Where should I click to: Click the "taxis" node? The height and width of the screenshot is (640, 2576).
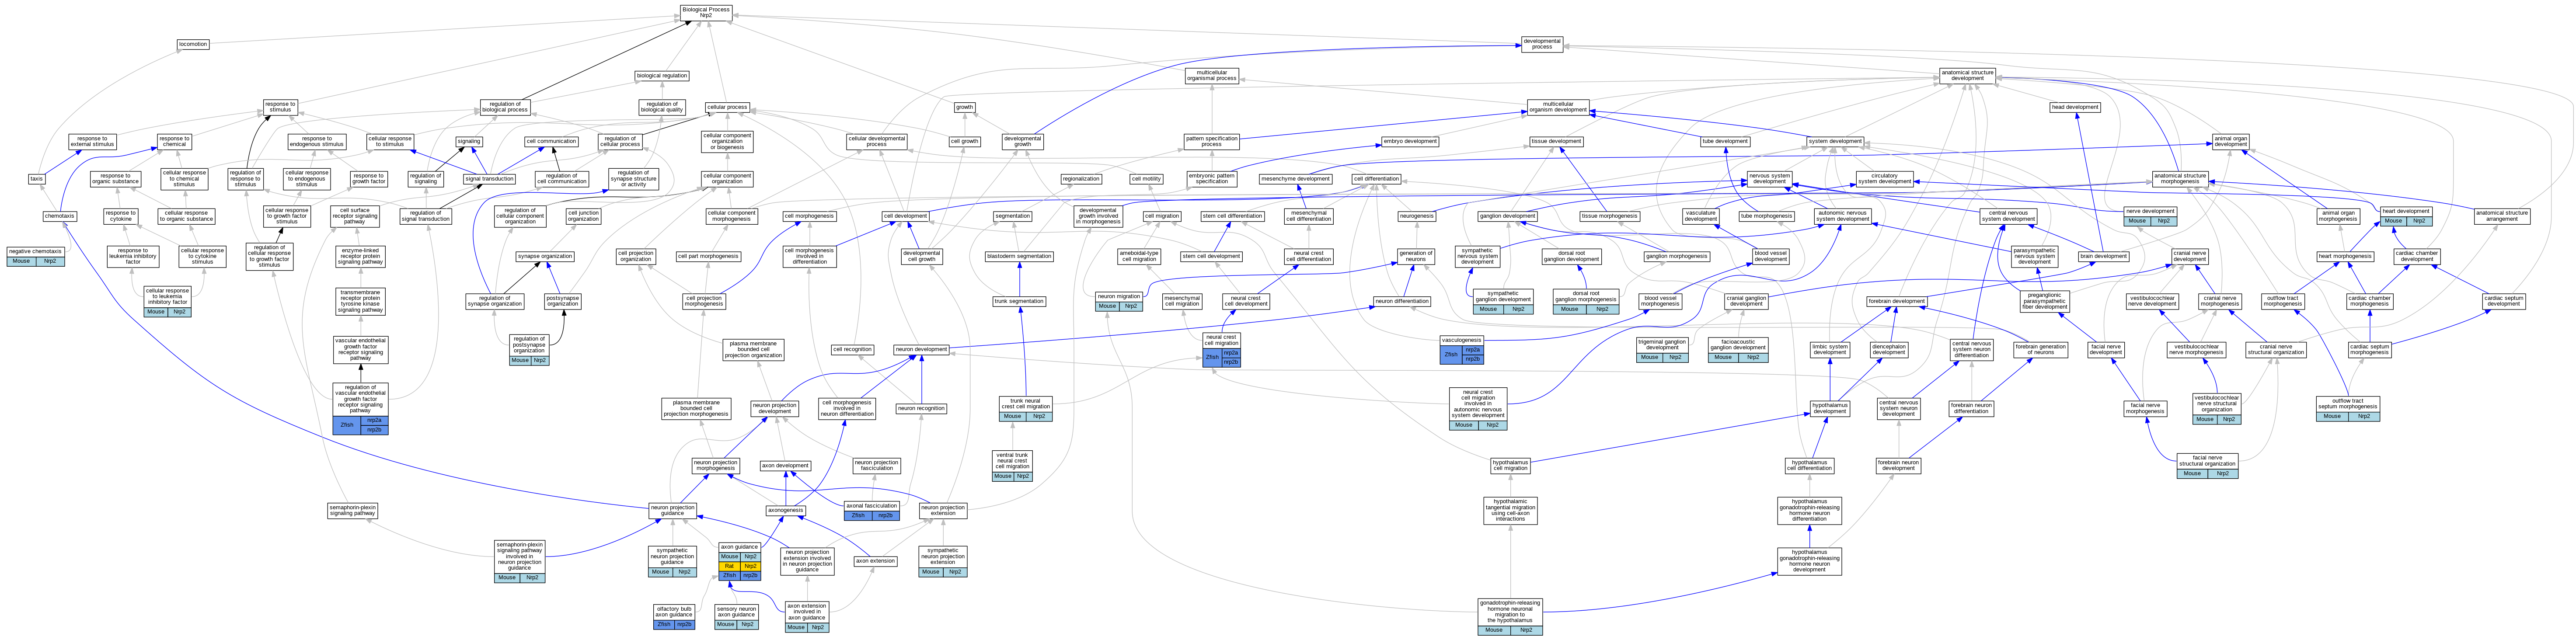click(37, 179)
